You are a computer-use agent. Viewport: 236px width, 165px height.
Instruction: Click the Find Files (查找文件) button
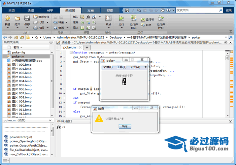pos(41,17)
